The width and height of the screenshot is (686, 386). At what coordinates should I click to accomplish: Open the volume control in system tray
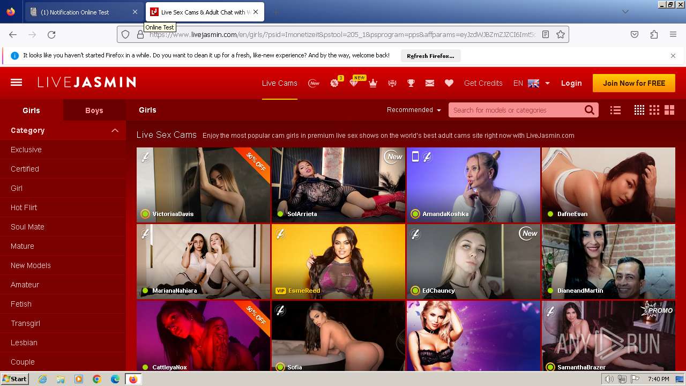(609, 379)
